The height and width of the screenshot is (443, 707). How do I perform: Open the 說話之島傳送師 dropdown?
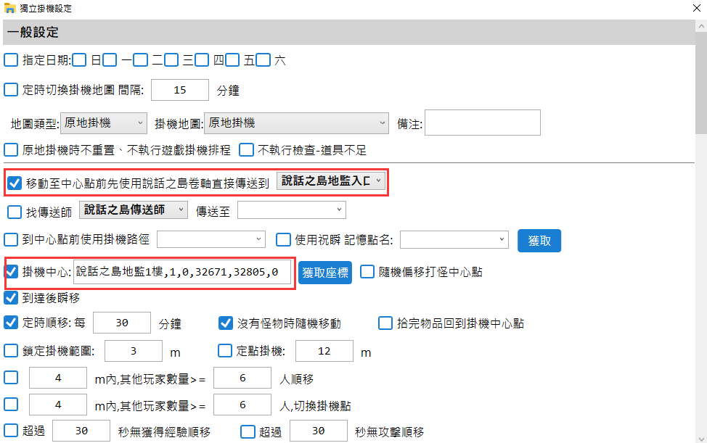[134, 210]
